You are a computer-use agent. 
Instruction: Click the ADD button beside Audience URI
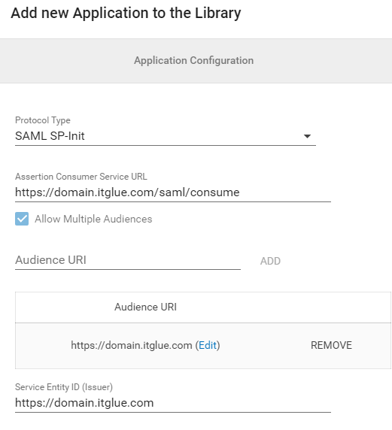click(x=270, y=261)
